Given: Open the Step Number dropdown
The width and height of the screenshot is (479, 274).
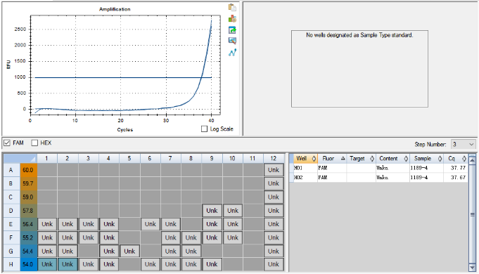Looking at the screenshot, I should [x=463, y=144].
